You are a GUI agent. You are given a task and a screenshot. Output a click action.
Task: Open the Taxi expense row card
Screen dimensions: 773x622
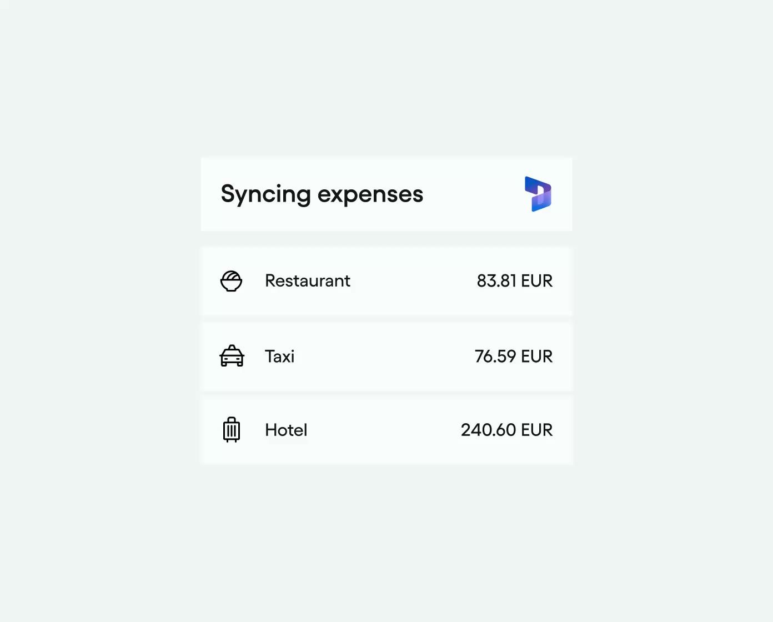(x=386, y=357)
